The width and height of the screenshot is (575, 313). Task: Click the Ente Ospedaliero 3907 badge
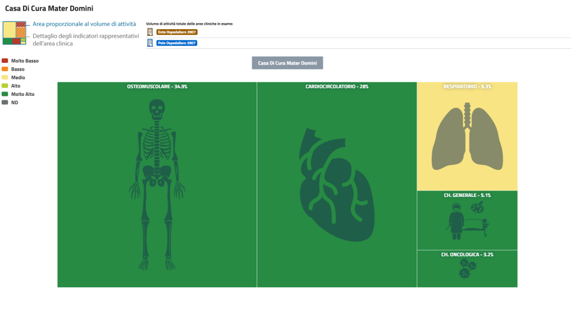(x=177, y=33)
